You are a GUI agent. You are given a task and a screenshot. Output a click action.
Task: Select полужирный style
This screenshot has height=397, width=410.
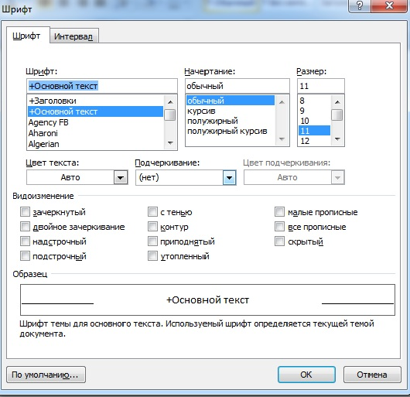tap(231, 121)
